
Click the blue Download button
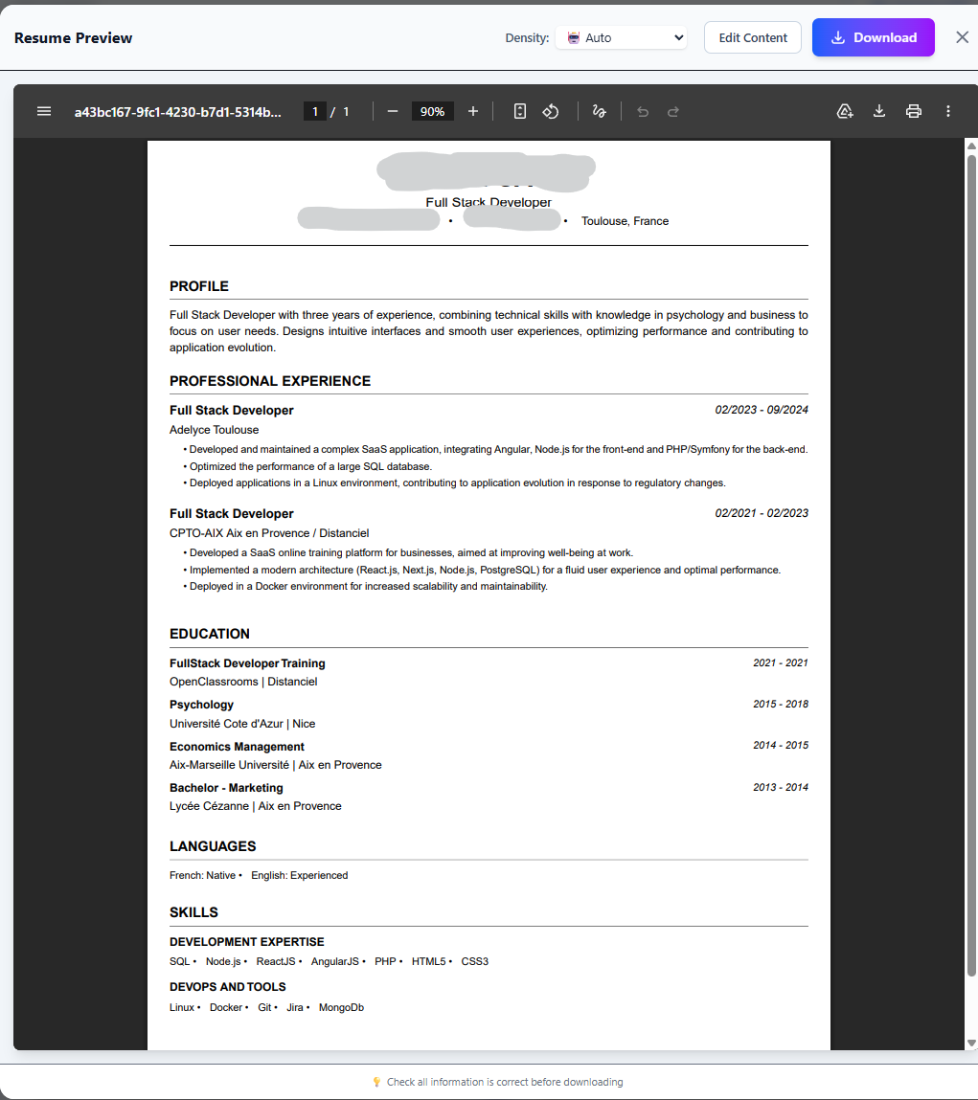[x=874, y=38]
